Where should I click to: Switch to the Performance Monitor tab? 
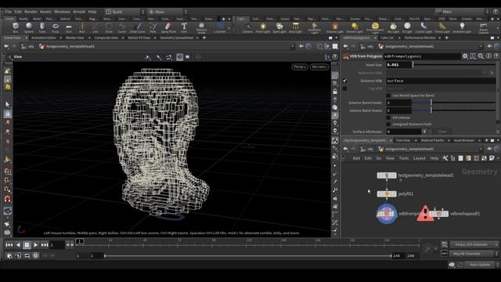pyautogui.click(x=420, y=38)
